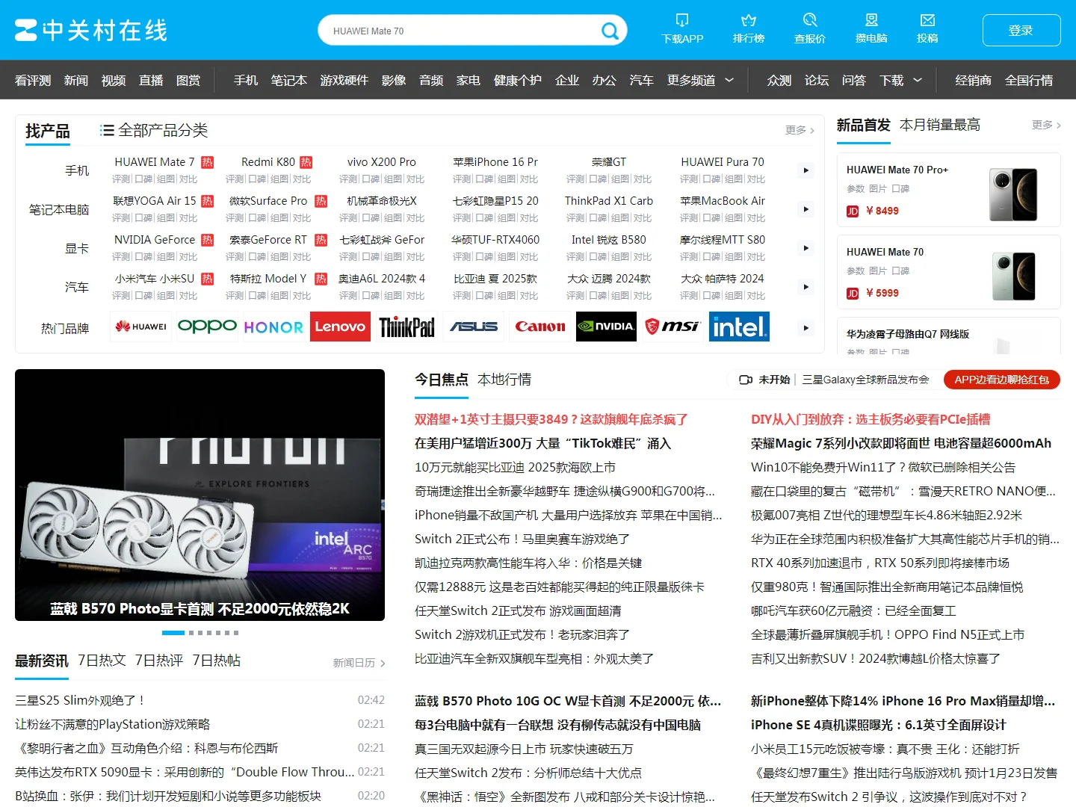Screen dimensions: 1076x807
Task: Select the 7日热文 tab
Action: pyautogui.click(x=102, y=661)
